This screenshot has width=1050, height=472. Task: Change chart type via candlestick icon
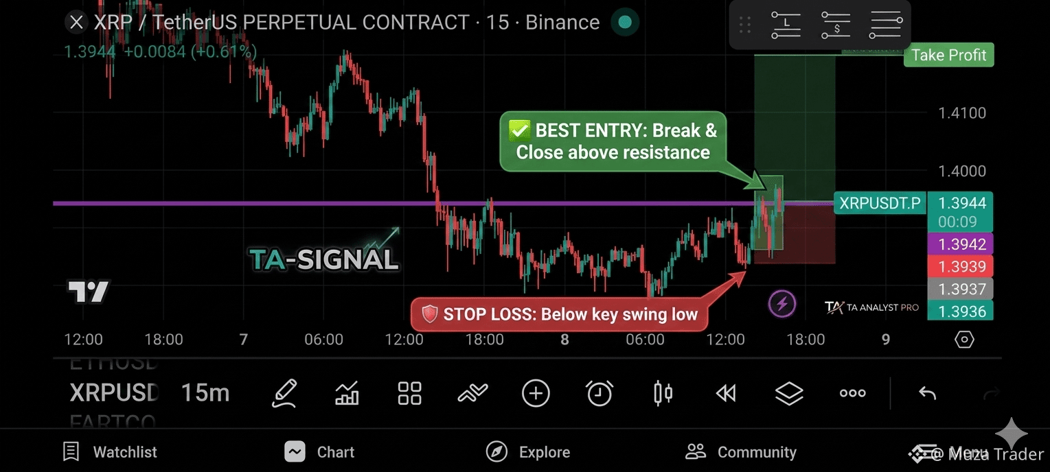click(663, 393)
